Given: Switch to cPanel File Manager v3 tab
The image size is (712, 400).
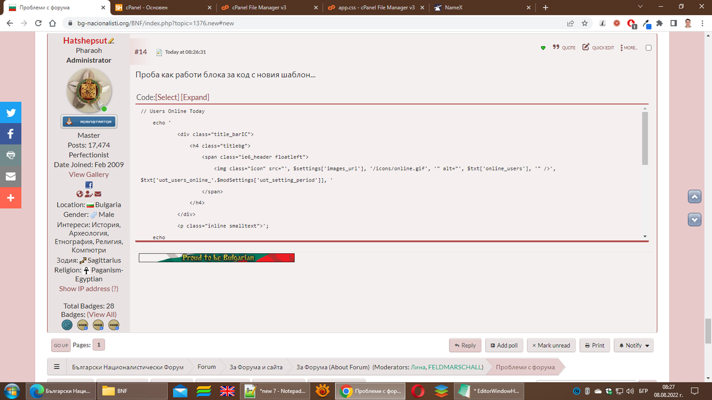Looking at the screenshot, I should (x=270, y=8).
